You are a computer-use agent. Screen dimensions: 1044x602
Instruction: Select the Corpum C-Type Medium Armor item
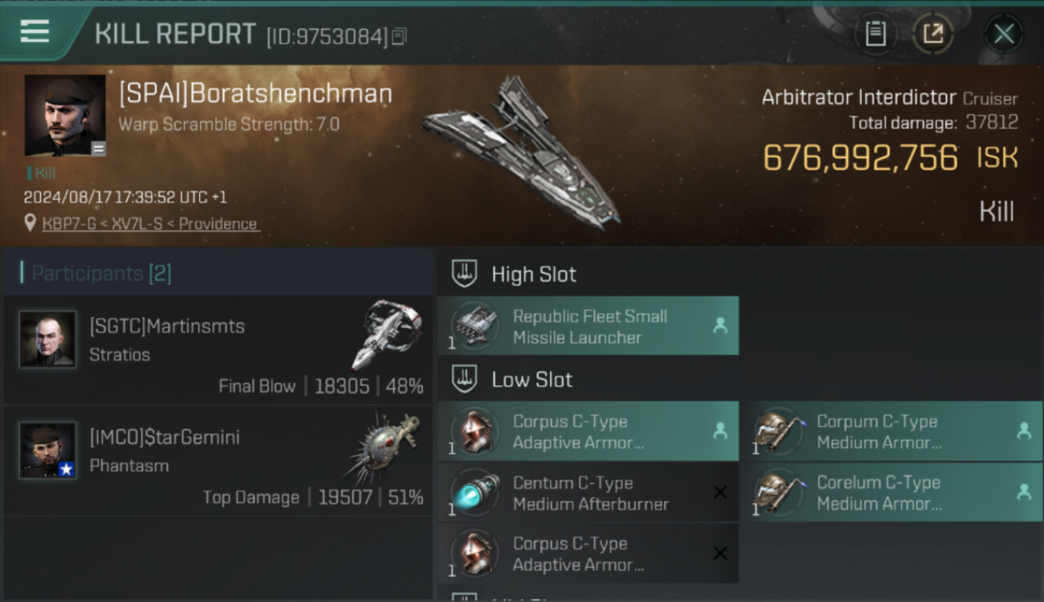click(x=895, y=432)
